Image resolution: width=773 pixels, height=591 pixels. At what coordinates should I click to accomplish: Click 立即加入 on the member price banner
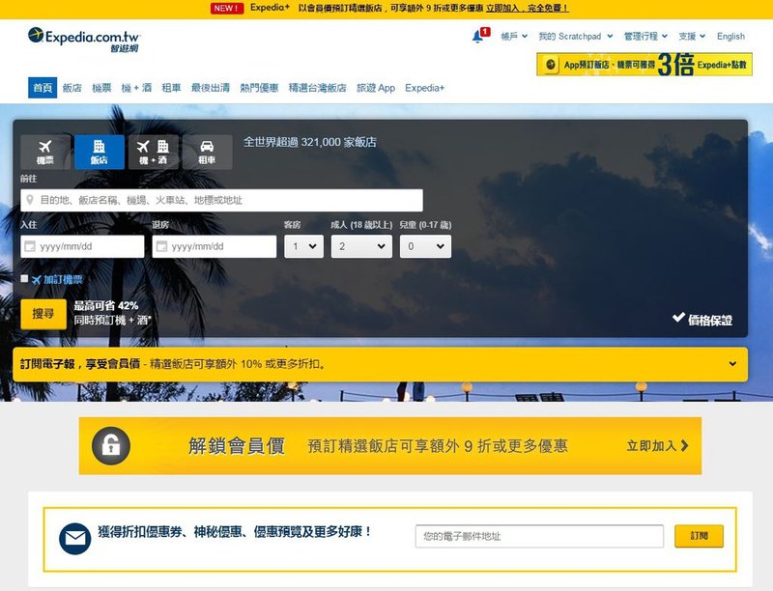click(x=657, y=446)
